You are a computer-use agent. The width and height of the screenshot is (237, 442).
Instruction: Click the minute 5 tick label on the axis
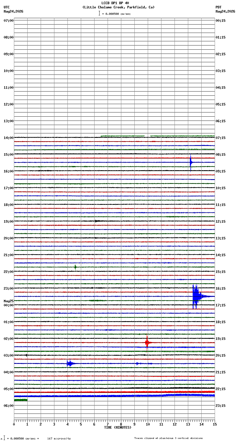81,424
